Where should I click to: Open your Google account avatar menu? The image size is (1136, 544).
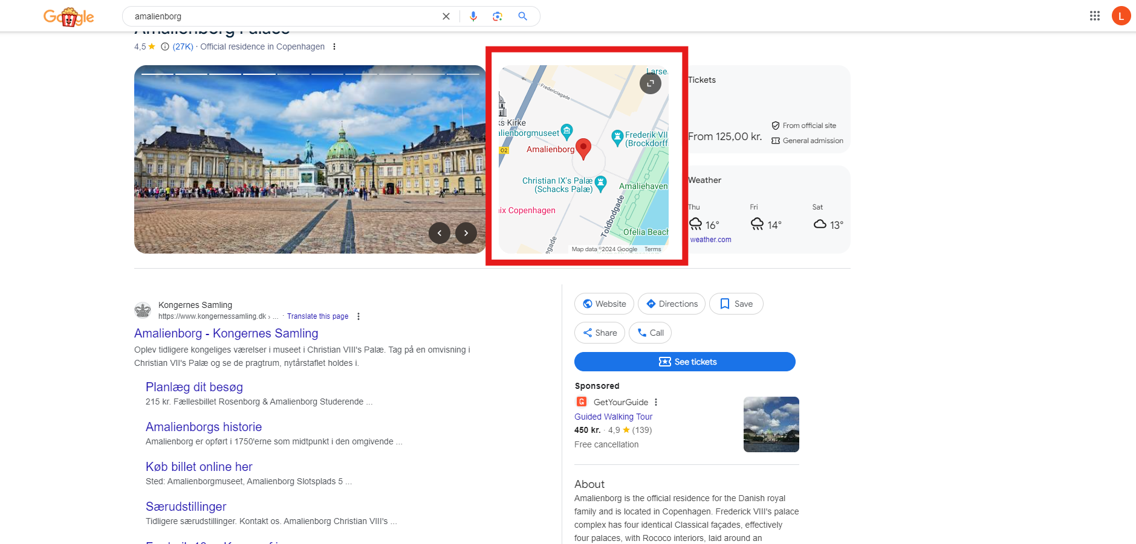1121,16
